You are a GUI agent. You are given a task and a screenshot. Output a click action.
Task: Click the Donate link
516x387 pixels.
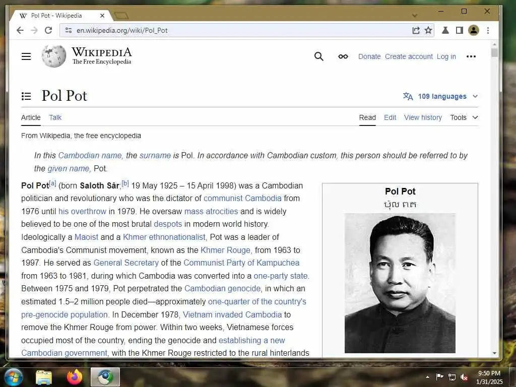tap(369, 56)
